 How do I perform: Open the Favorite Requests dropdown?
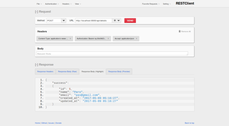(151, 4)
